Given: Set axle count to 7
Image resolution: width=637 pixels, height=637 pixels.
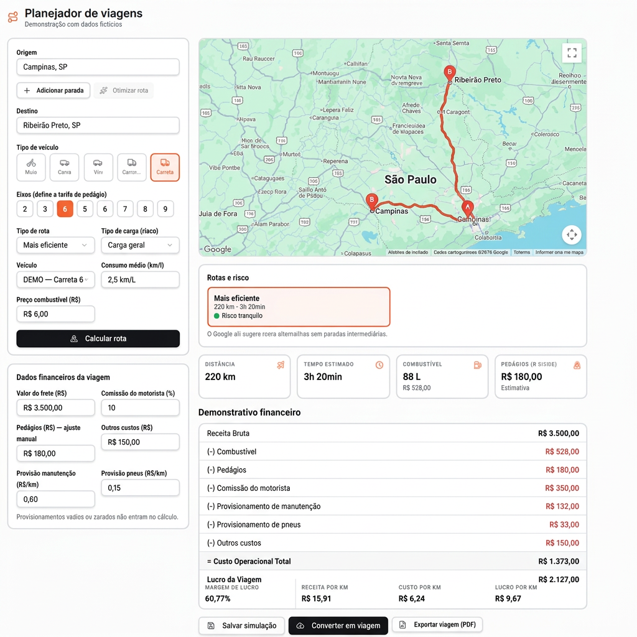Looking at the screenshot, I should coord(125,209).
